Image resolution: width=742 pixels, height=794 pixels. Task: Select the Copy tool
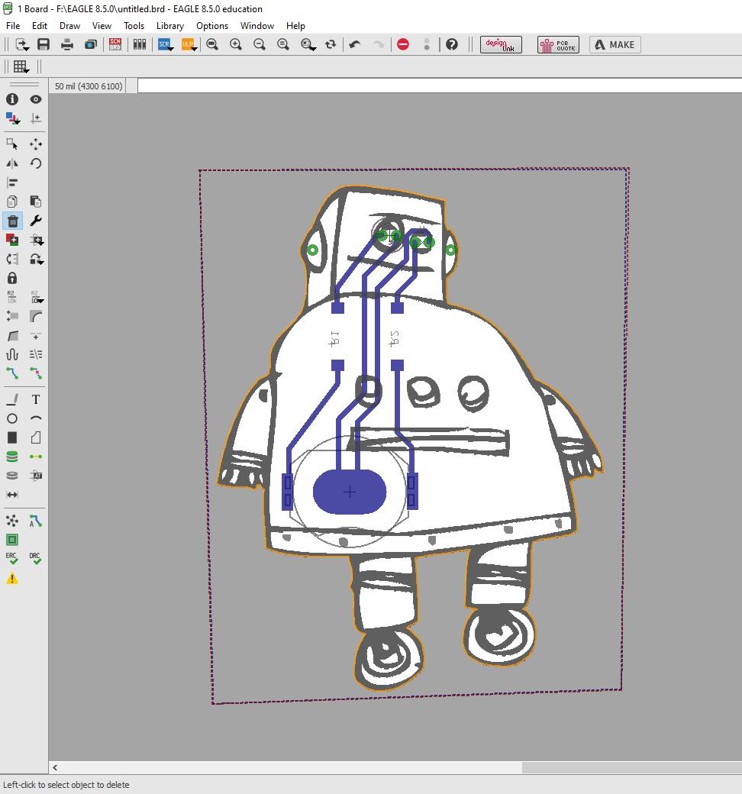(12, 202)
